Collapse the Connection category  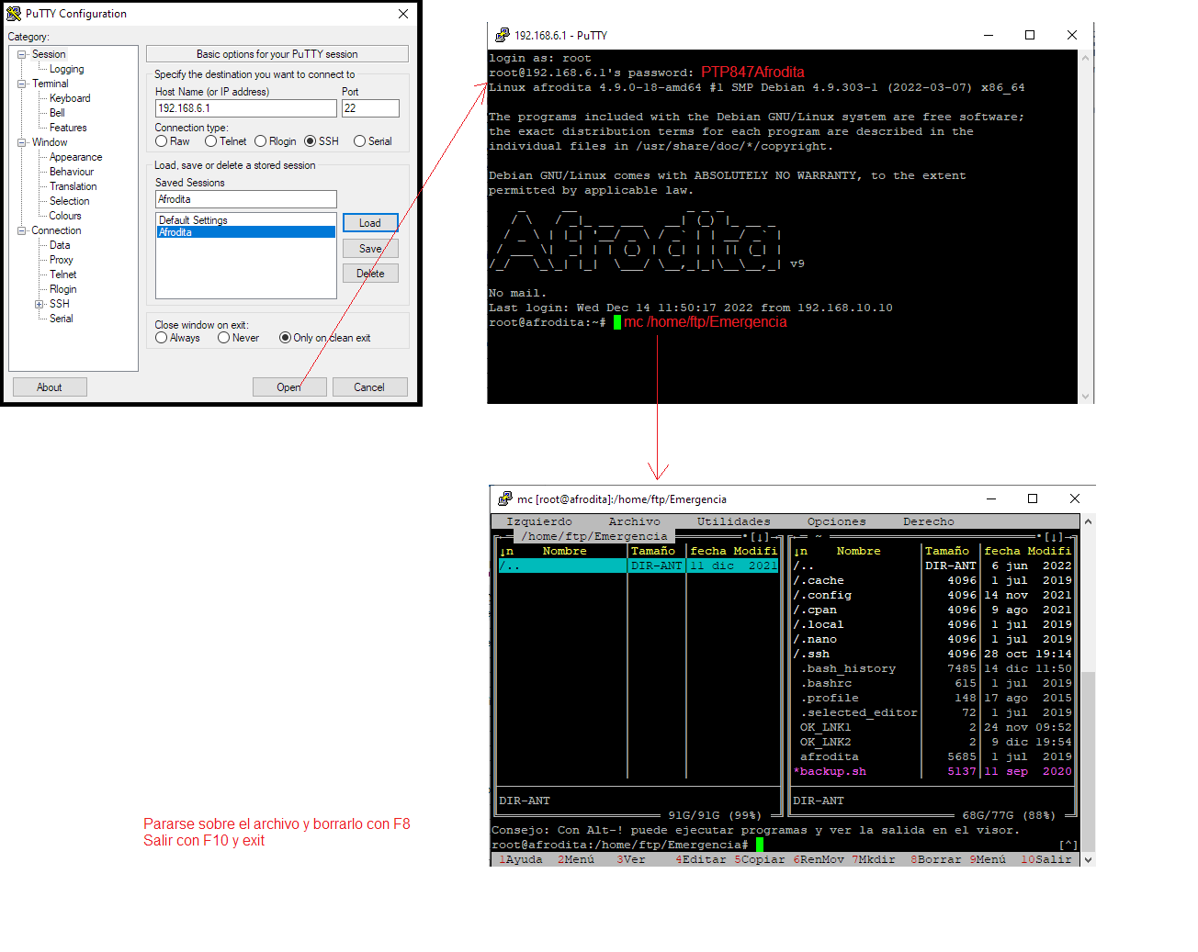(22, 230)
